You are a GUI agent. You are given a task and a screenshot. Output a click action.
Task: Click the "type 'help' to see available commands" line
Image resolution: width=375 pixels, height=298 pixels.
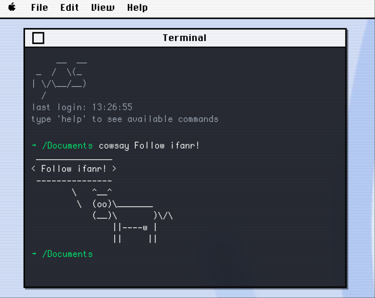coord(125,119)
